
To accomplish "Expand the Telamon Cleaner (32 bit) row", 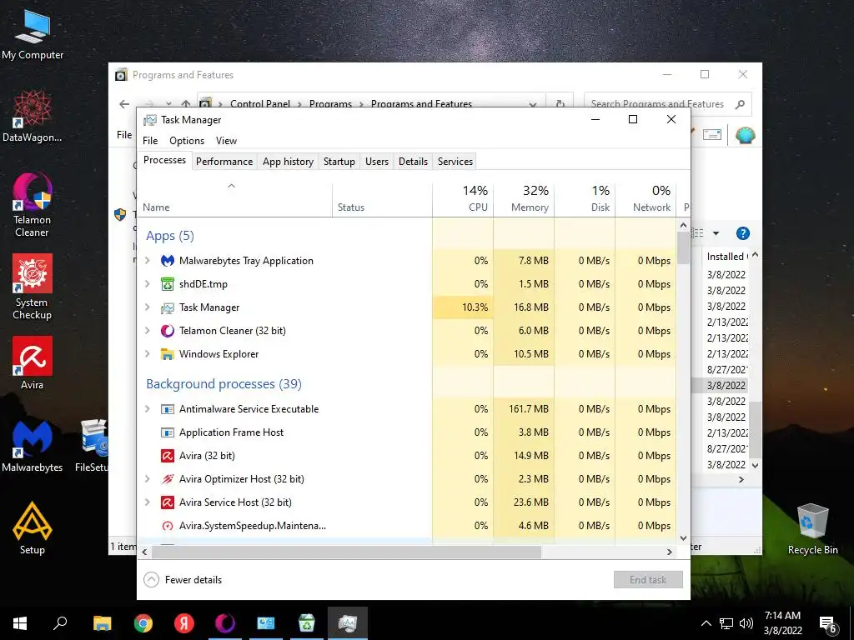I will 147,331.
